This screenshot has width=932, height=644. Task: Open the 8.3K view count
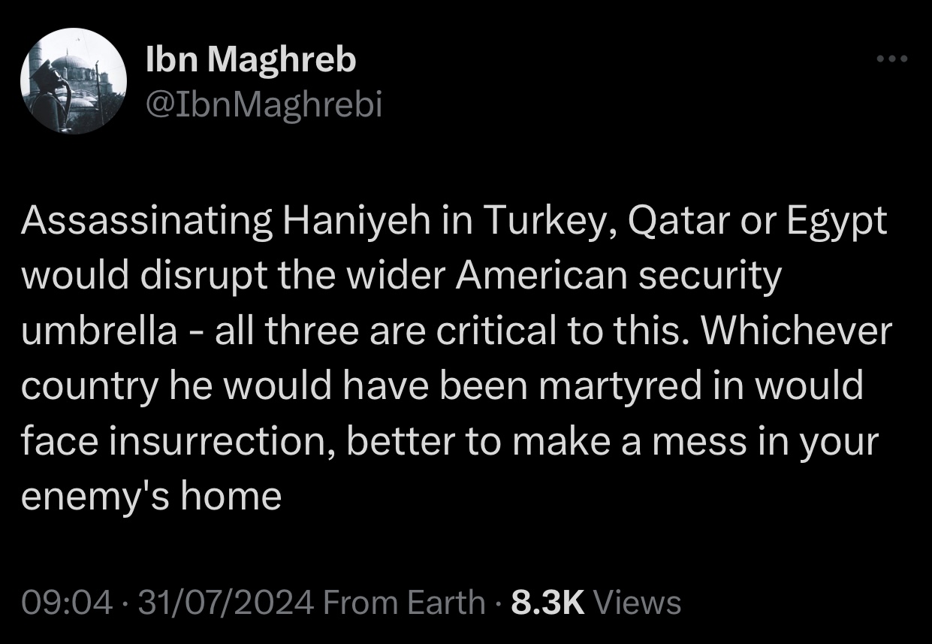coord(547,603)
